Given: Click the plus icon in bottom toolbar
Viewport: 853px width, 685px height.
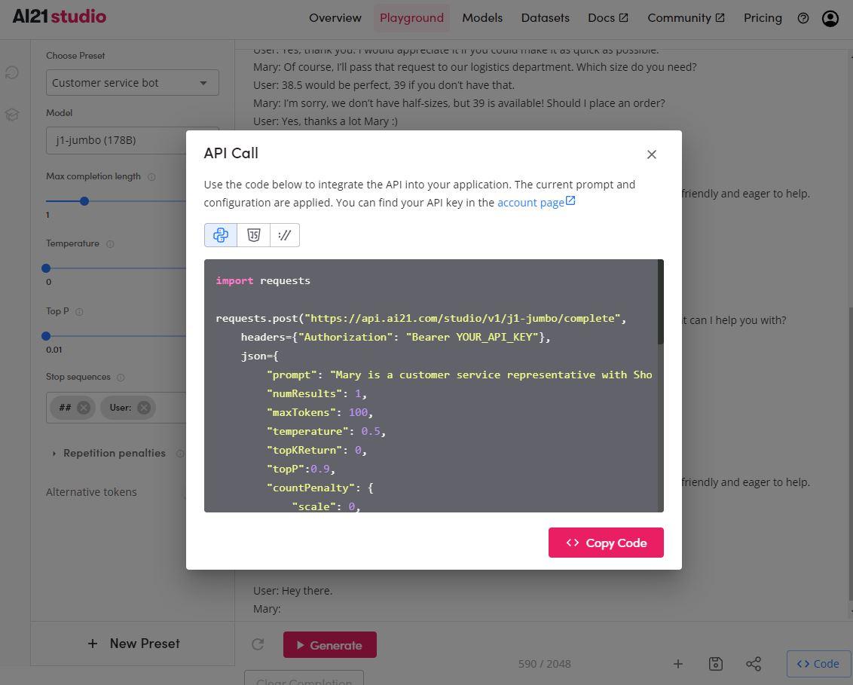Looking at the screenshot, I should point(678,664).
